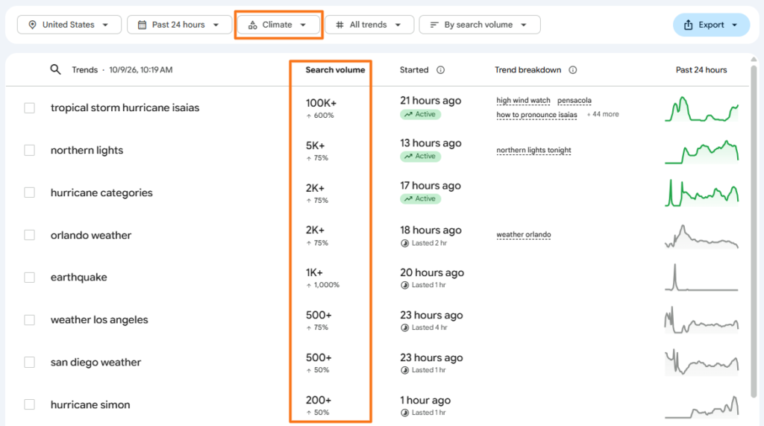Open the how to pronounce isaias link
Viewport: 764px width, 426px height.
click(537, 115)
